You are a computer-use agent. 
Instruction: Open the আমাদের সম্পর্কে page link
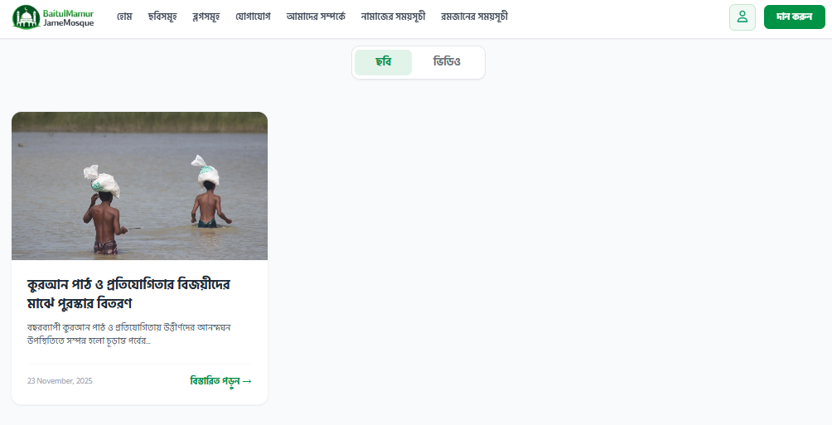tap(316, 17)
